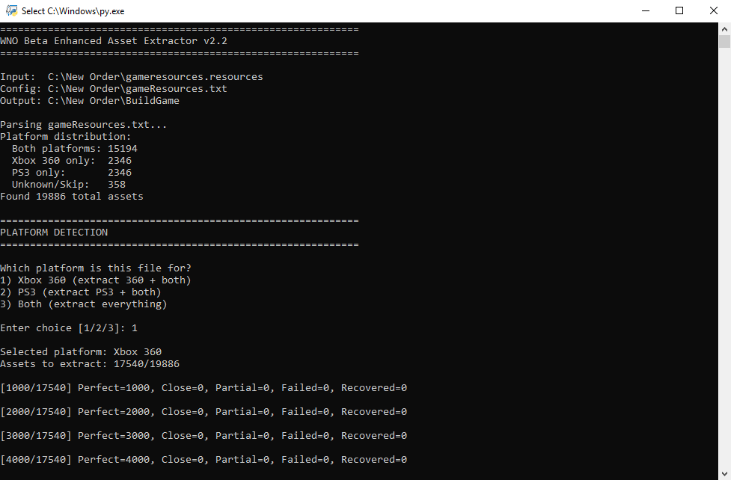Close the py.exe console window
Screen dimensions: 731x480
pyautogui.click(x=714, y=11)
